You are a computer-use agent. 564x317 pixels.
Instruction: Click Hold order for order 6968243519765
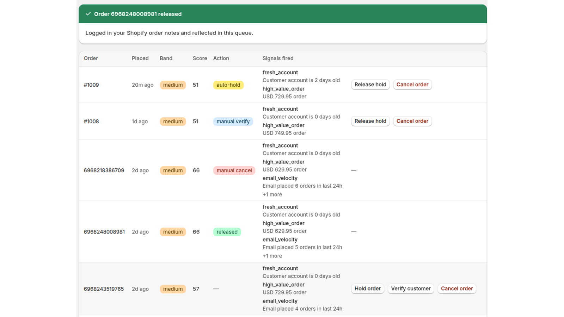click(368, 288)
